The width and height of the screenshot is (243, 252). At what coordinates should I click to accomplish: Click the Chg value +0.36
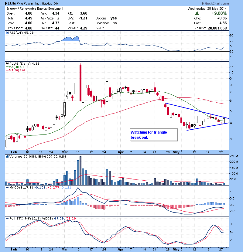(x=222, y=18)
